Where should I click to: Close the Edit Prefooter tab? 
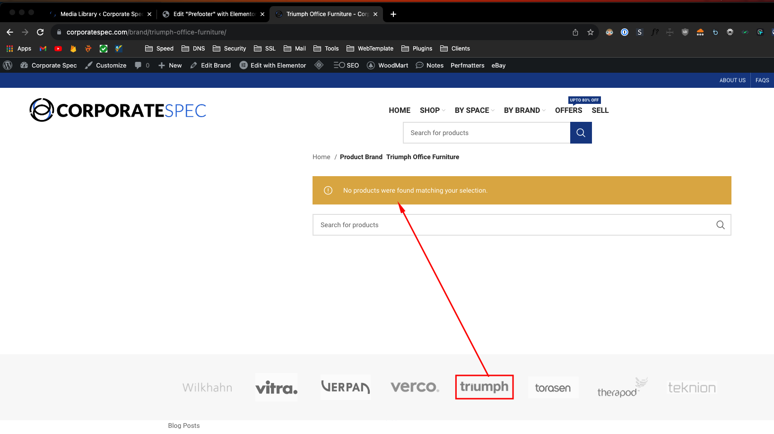pyautogui.click(x=262, y=14)
